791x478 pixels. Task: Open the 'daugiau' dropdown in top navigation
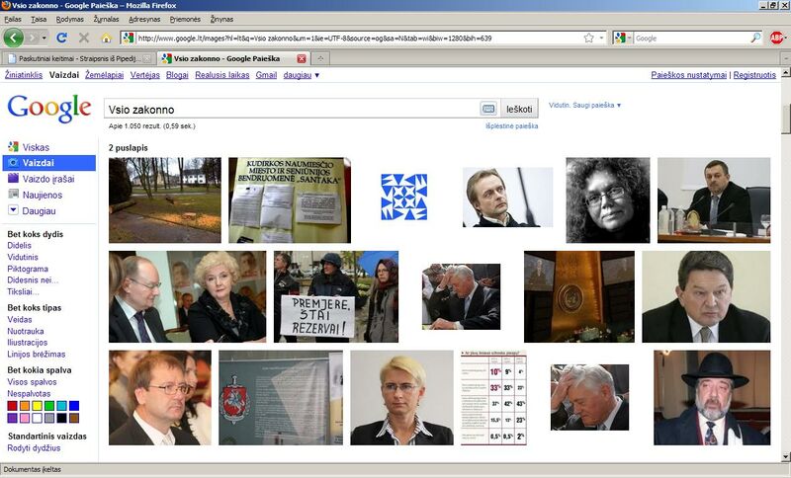point(302,75)
